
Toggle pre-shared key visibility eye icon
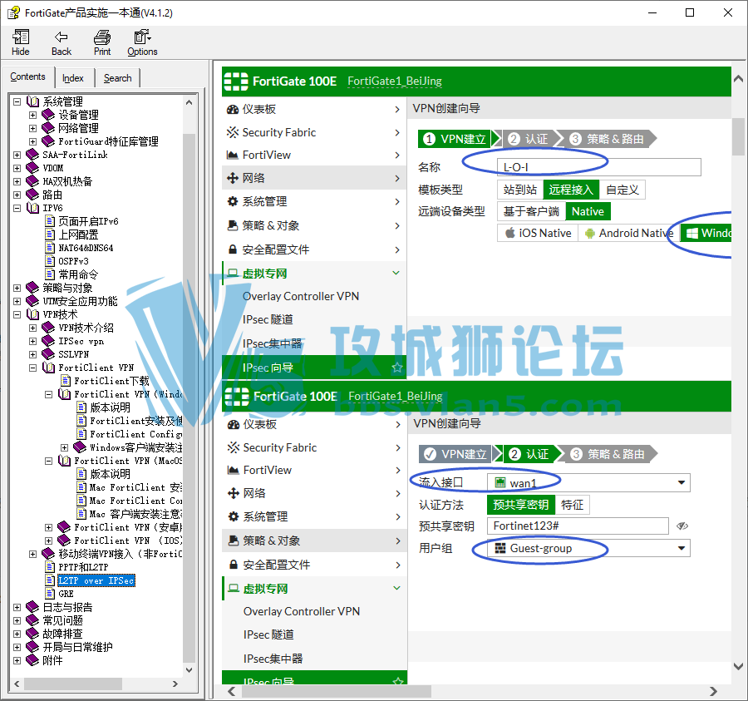coord(682,526)
